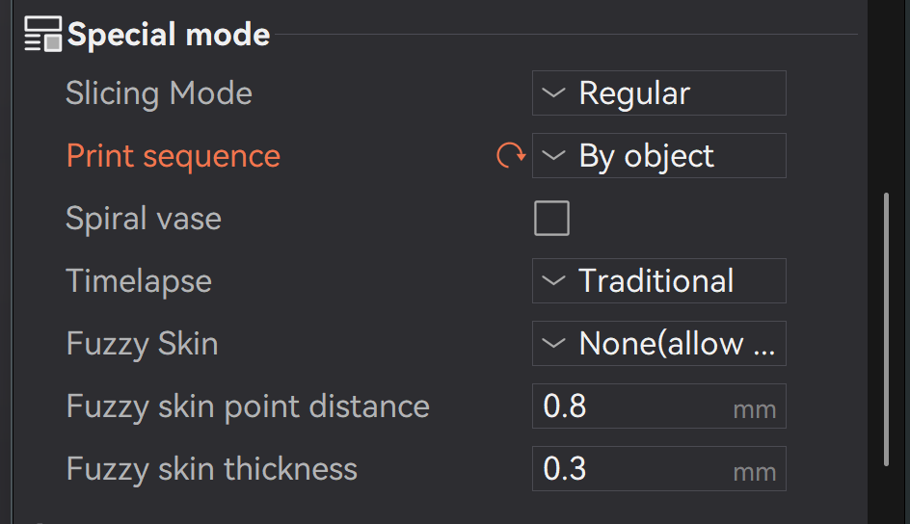Viewport: 910px width, 524px height.
Task: Enable the Spiral vase checkbox
Action: [551, 218]
